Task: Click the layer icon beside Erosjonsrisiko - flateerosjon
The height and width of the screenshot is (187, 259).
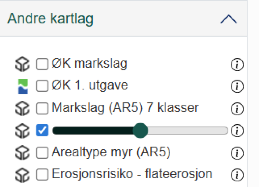Action: click(23, 175)
